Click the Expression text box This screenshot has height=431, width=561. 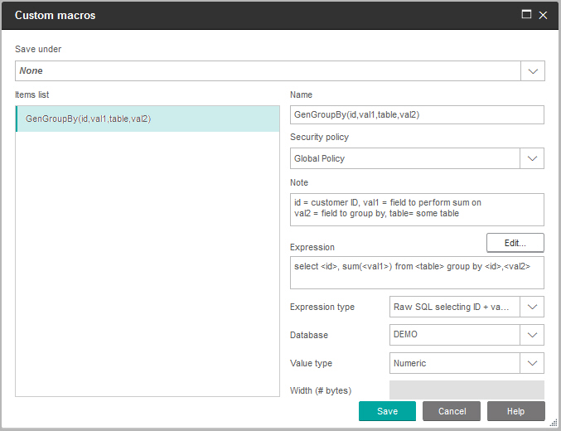tap(417, 272)
